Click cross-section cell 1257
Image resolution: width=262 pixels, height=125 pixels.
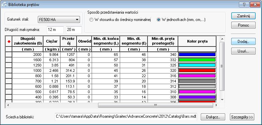pyautogui.click(x=69, y=55)
